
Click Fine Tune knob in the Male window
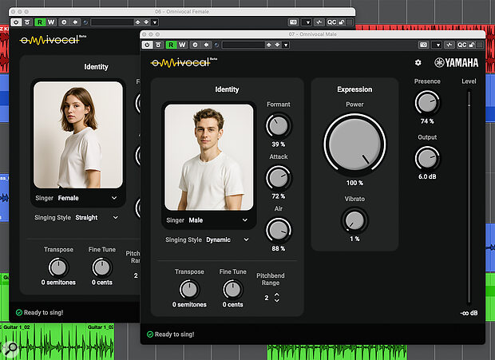[232, 290]
